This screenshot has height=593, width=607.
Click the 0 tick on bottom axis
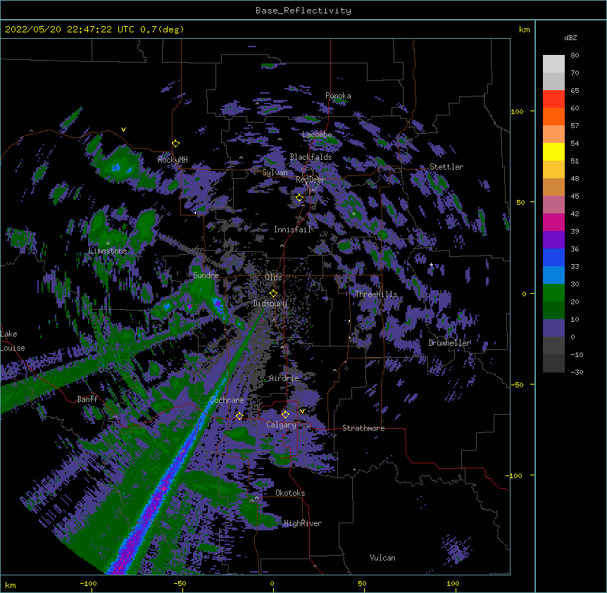[272, 583]
